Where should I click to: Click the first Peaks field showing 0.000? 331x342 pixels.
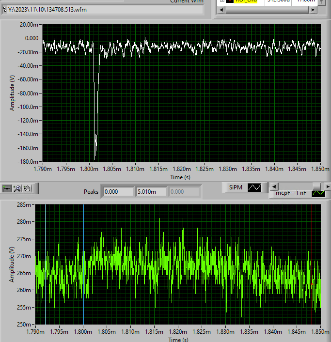118,192
